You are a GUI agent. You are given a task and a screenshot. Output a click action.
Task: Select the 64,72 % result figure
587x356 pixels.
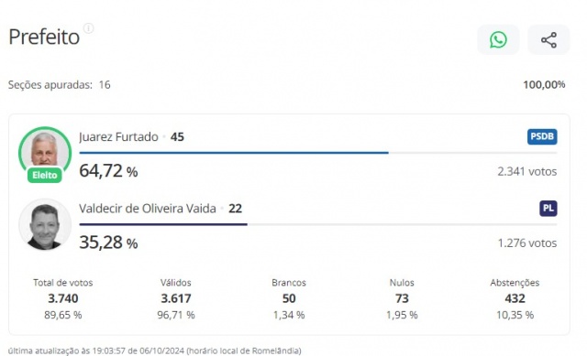(108, 171)
